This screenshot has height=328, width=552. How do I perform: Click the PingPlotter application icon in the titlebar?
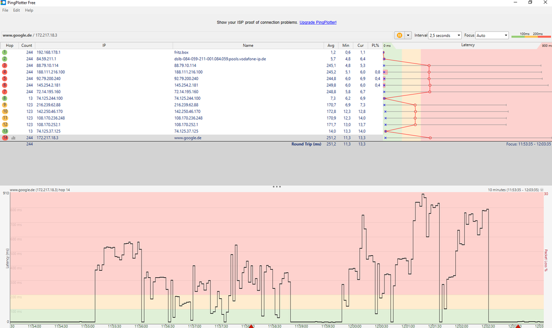(4, 3)
